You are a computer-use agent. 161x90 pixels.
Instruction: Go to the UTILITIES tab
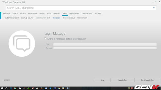[98, 14]
